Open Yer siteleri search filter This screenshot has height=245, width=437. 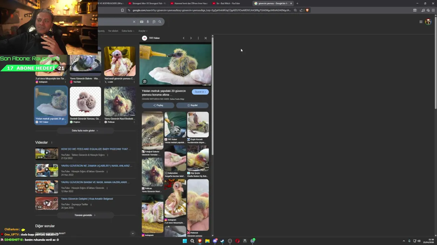click(x=113, y=31)
